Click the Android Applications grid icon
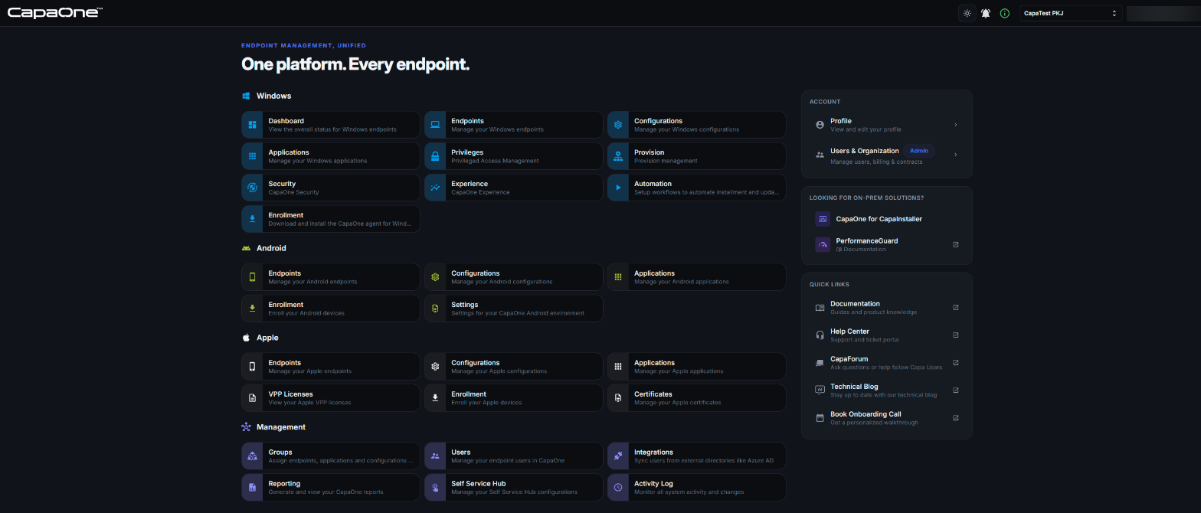1201x513 pixels. pos(618,277)
